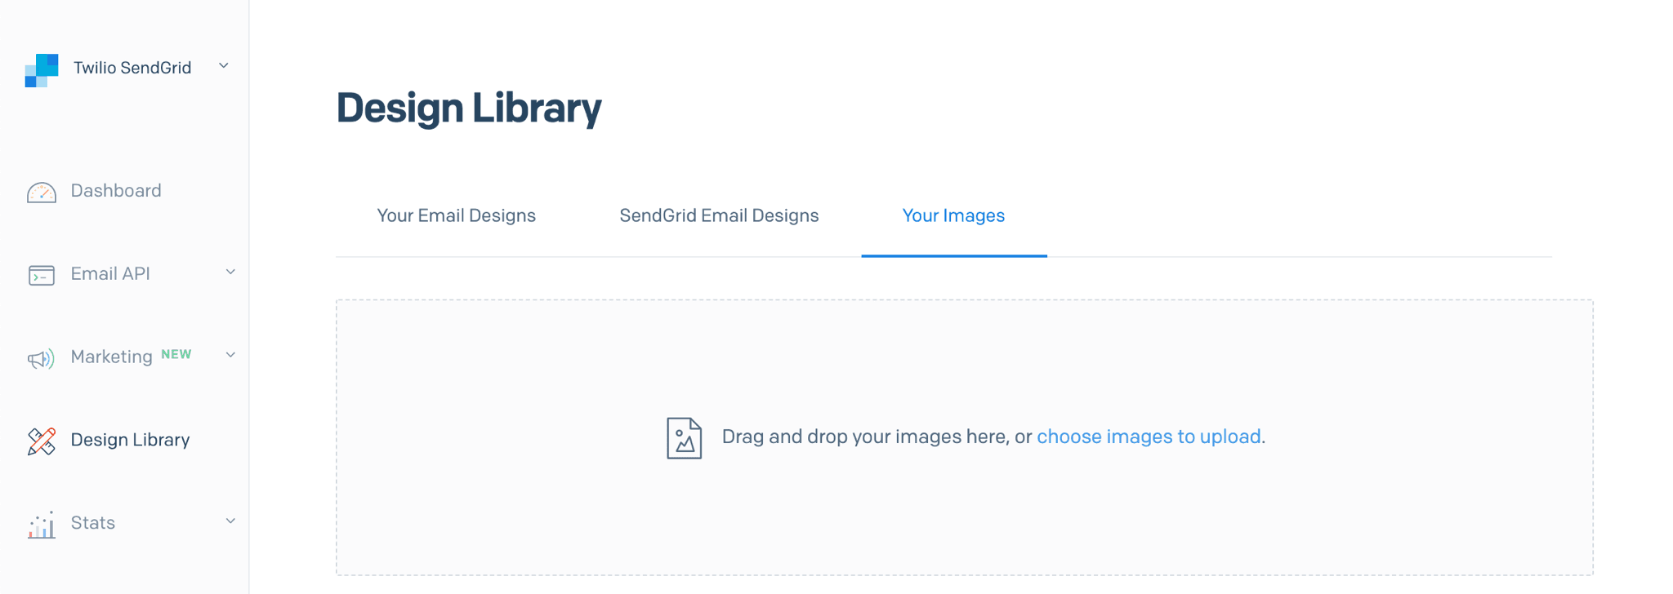Select the Design Library pencil-ruler icon
1673x594 pixels.
[x=42, y=441]
